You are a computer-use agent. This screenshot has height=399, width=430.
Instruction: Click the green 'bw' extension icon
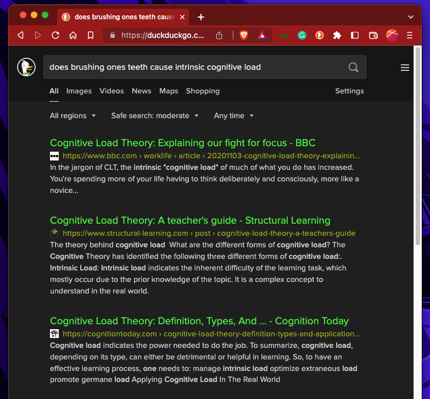click(x=284, y=35)
